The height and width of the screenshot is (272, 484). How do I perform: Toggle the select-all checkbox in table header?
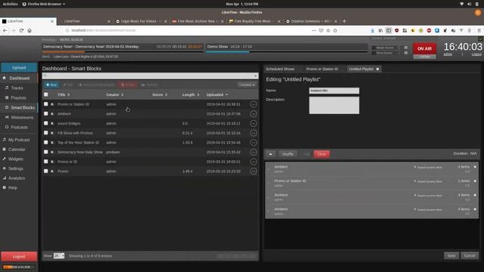46,94
